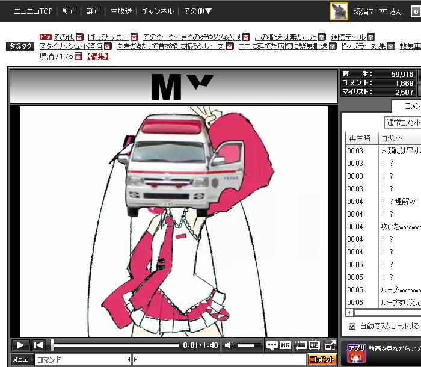The width and height of the screenshot is (421, 367).
Task: Open the ここに建てた病院に緊急搬送 tag link
Action: (283, 46)
